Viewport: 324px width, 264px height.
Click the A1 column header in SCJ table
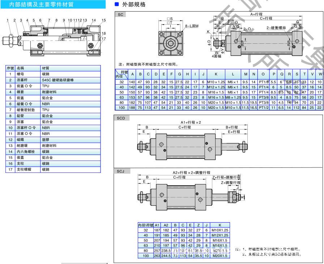point(157,225)
